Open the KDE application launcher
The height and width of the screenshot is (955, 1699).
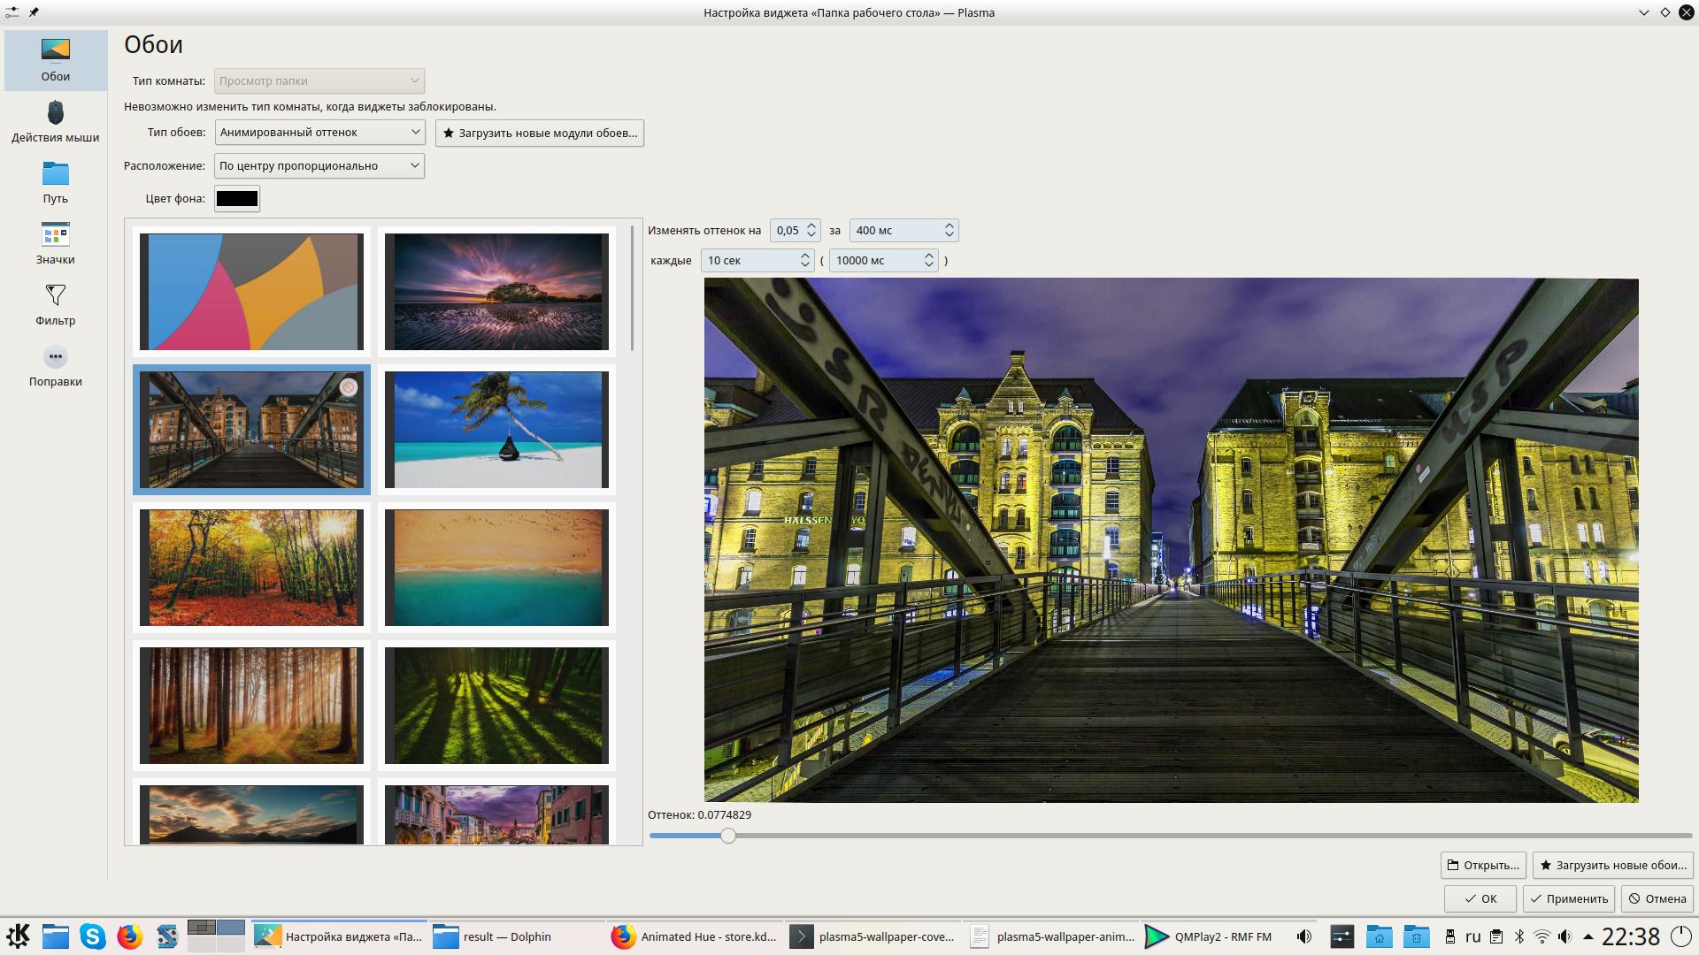19,936
